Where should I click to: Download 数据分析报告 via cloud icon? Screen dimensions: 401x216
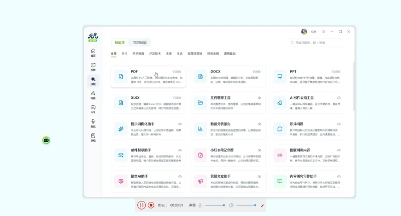pos(259,124)
